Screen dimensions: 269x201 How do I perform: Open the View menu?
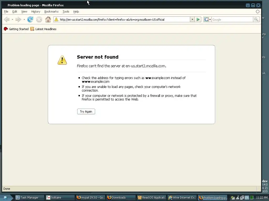point(24,12)
